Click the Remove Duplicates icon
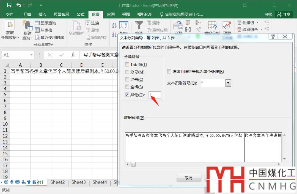 pyautogui.click(x=188, y=29)
